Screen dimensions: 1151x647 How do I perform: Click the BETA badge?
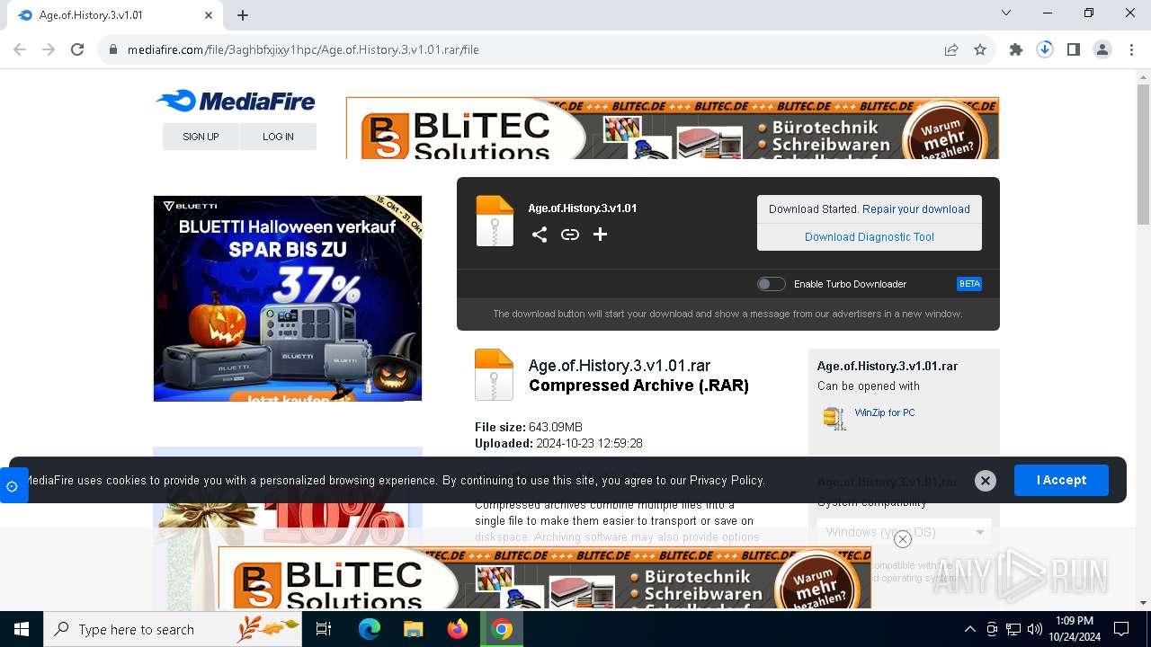point(969,284)
